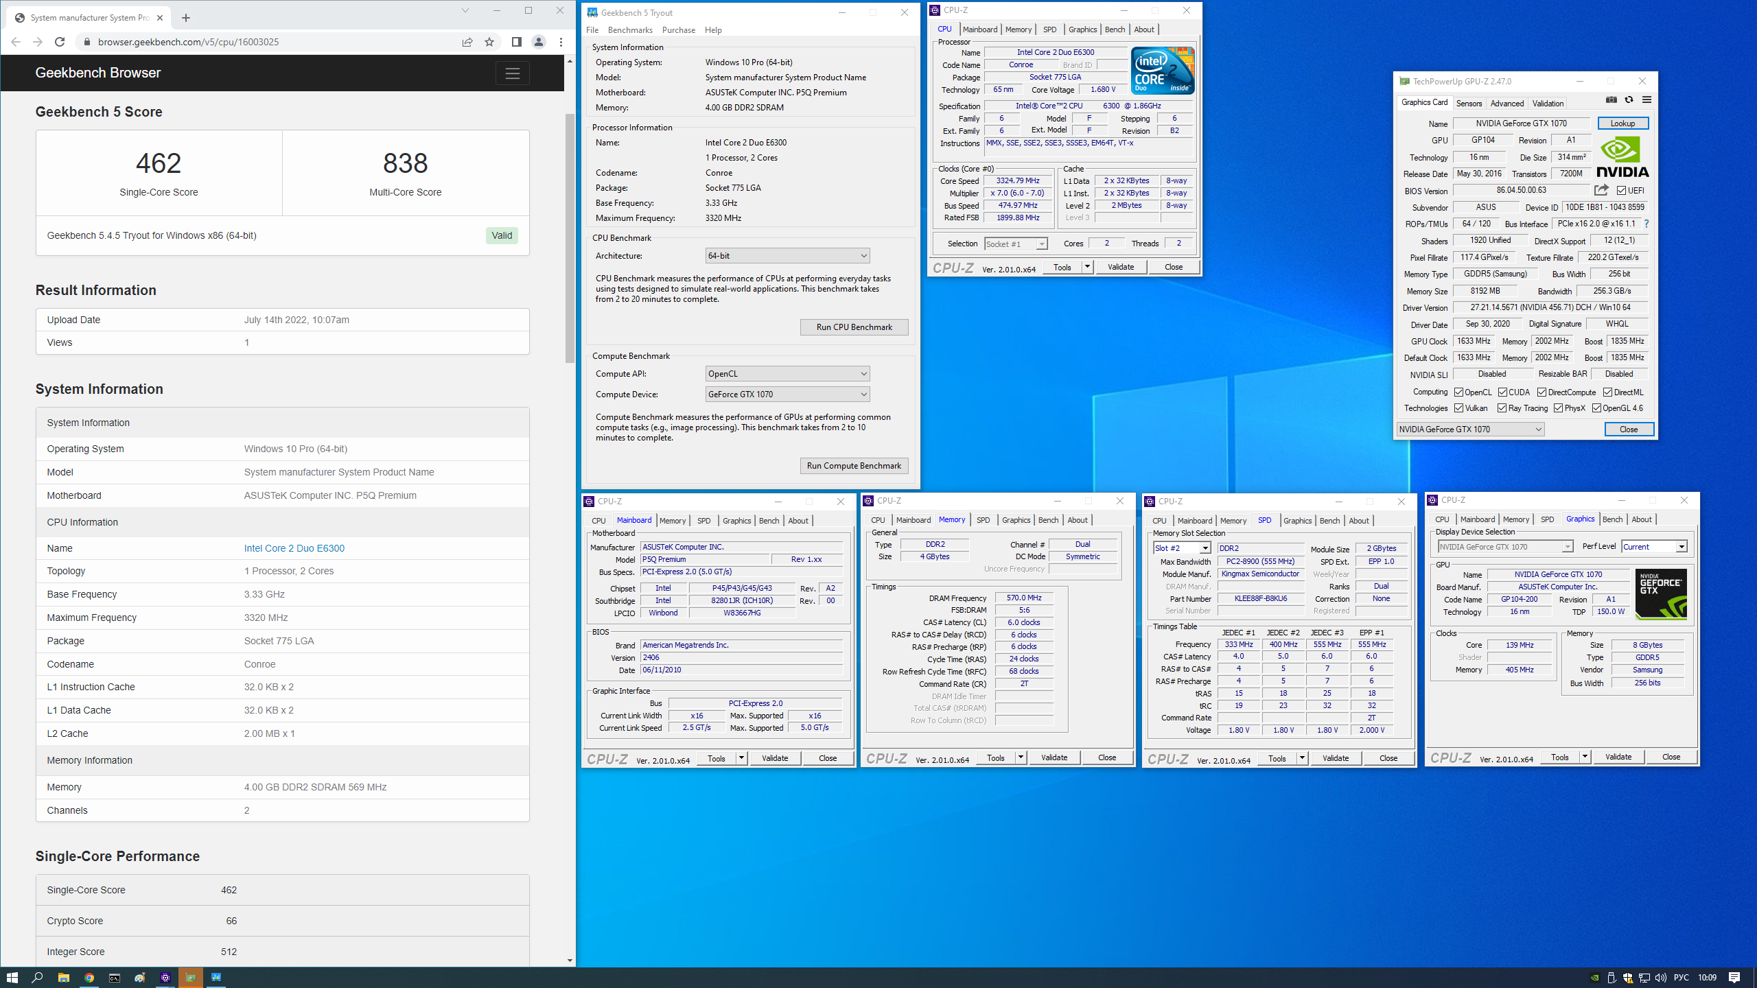Open the Slot #2 memory slot dropdown
This screenshot has width=1757, height=988.
[x=1182, y=548]
